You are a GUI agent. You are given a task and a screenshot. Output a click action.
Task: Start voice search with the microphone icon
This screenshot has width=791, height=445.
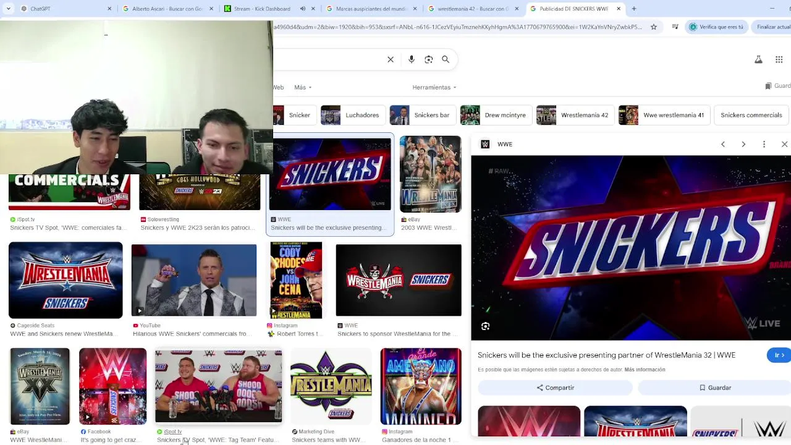412,59
